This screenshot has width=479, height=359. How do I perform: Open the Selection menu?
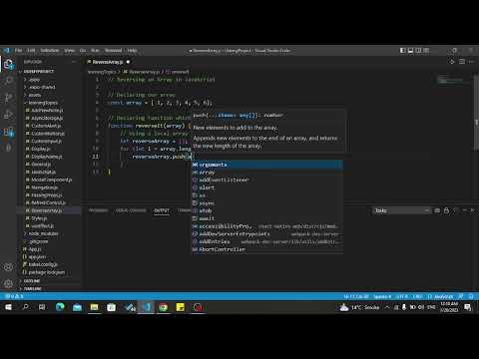[x=50, y=51]
